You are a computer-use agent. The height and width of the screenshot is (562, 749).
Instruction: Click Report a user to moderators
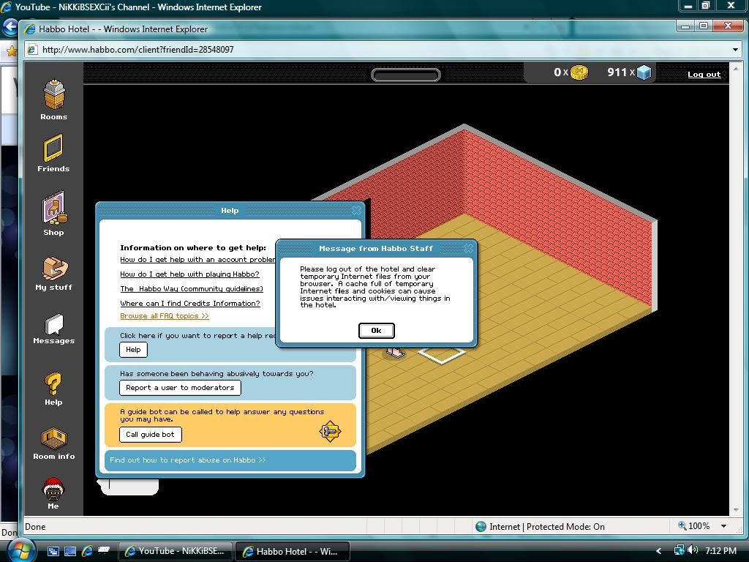[x=180, y=388]
